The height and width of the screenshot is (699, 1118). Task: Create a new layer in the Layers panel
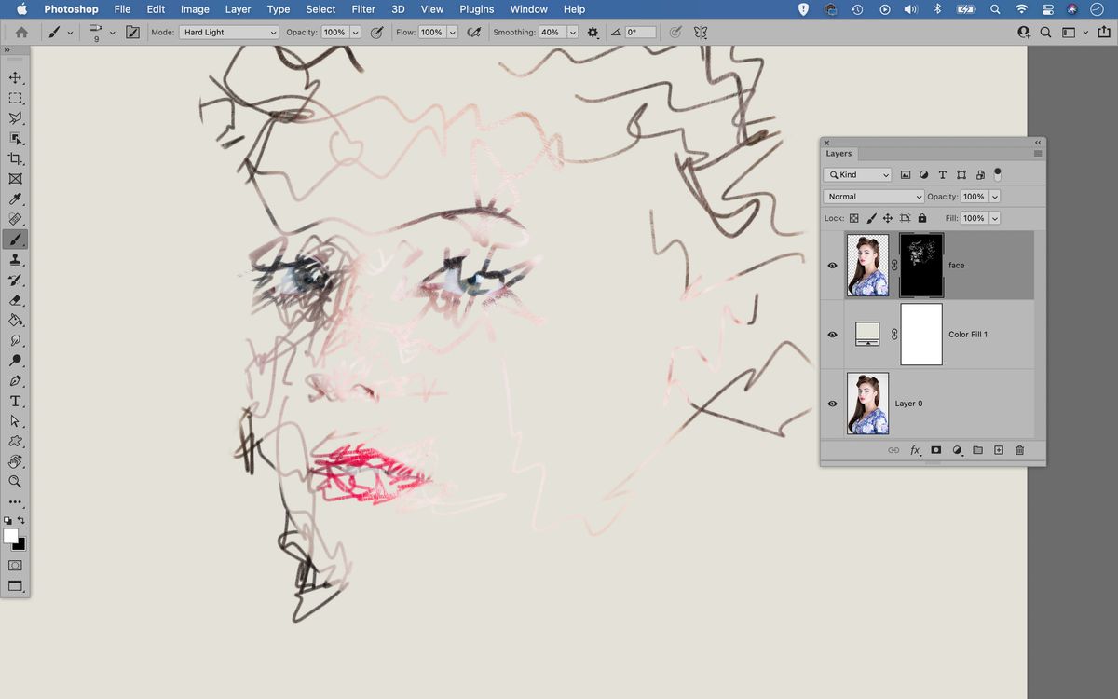pos(998,450)
